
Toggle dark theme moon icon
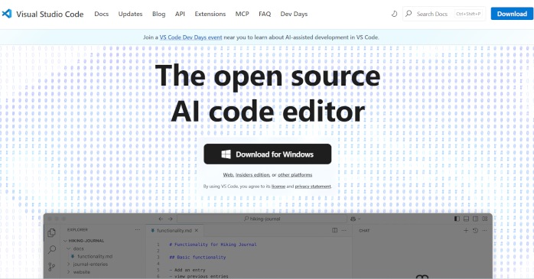(394, 14)
